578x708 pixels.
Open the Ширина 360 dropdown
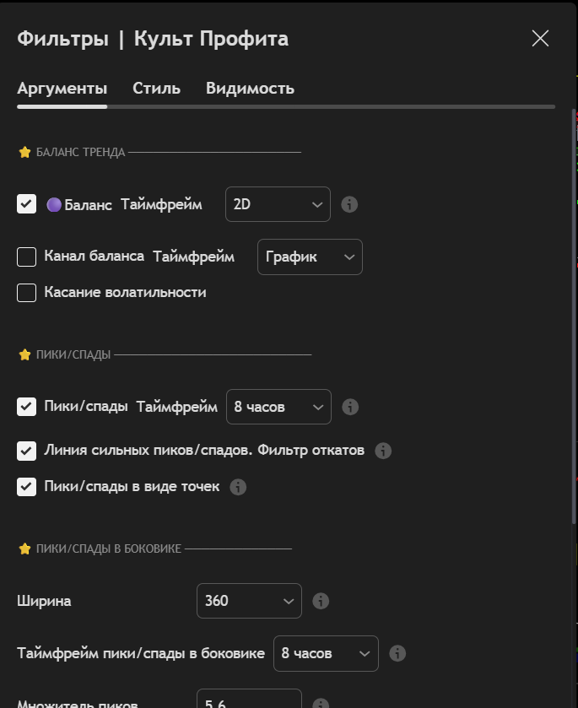coord(248,601)
